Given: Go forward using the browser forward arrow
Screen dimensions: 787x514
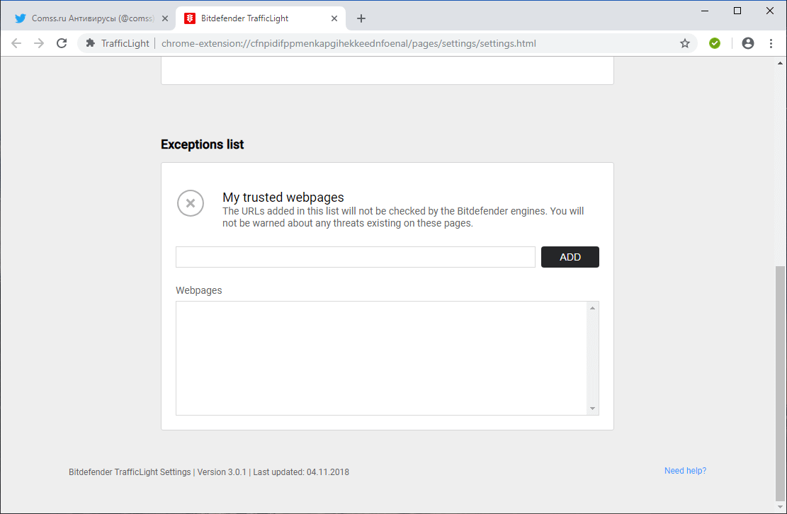Looking at the screenshot, I should pyautogui.click(x=39, y=44).
